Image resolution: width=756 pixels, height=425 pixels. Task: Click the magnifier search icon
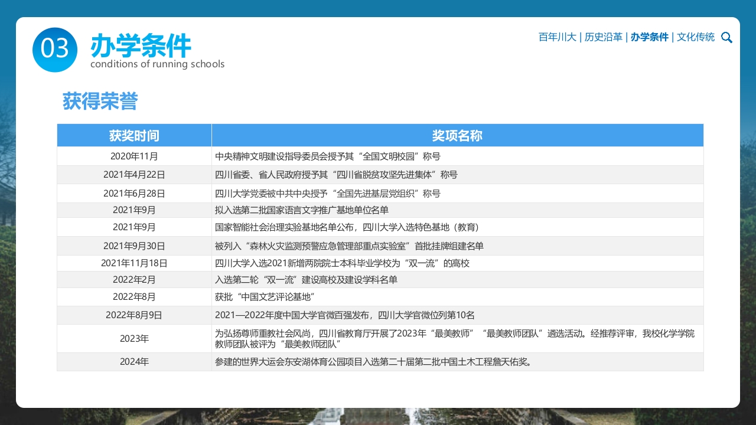pyautogui.click(x=727, y=37)
